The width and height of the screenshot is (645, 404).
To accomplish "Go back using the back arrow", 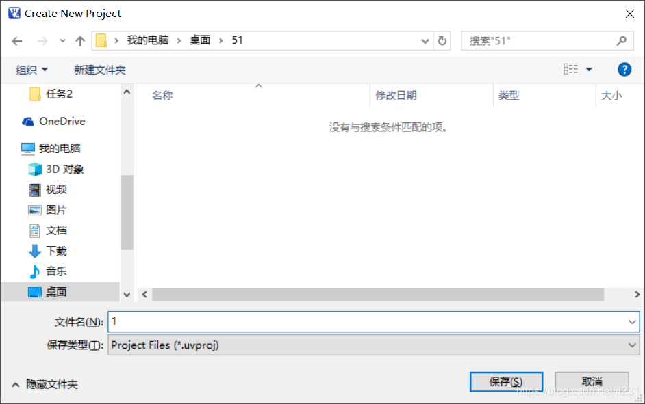I will tap(17, 41).
